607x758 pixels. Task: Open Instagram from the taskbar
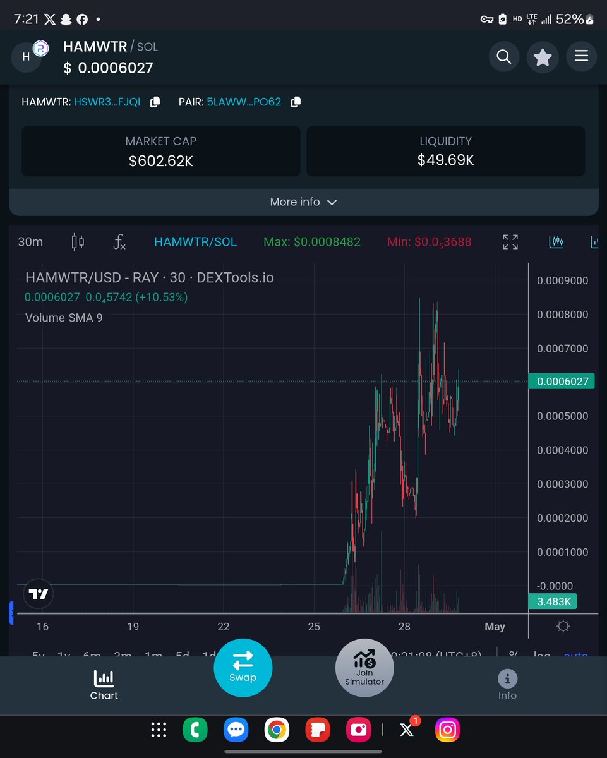(x=448, y=730)
